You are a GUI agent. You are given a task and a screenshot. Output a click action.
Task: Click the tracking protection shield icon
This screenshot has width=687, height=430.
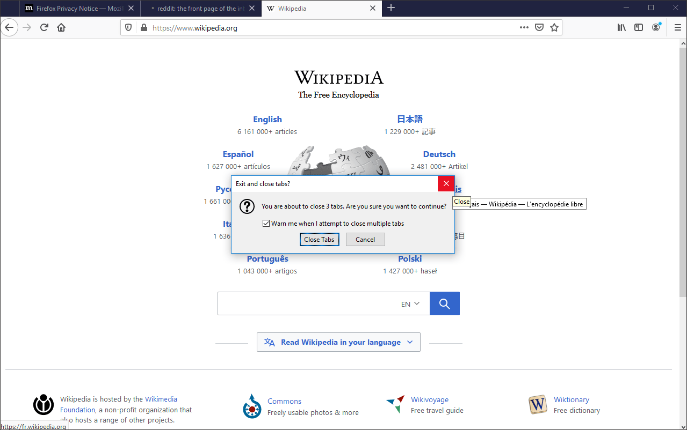[128, 27]
